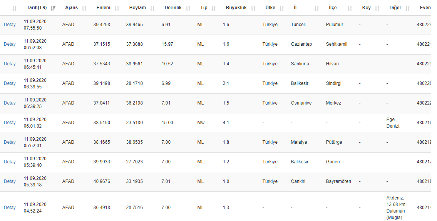The height and width of the screenshot is (221, 437).
Task: Click Detay for the 4.1 Mw Ege Denizi quake
Action: pyautogui.click(x=10, y=123)
